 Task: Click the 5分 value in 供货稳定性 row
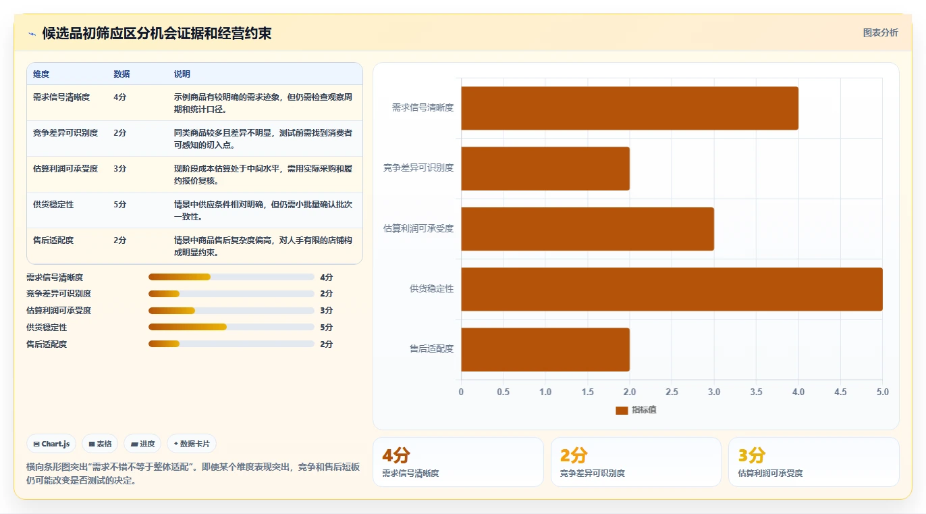[120, 204]
